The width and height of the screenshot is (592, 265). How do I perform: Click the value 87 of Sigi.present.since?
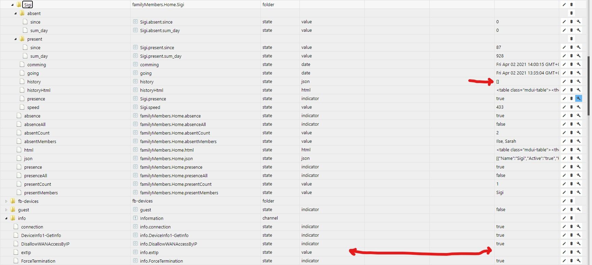[x=499, y=47]
